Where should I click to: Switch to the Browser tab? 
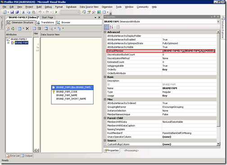point(64,23)
